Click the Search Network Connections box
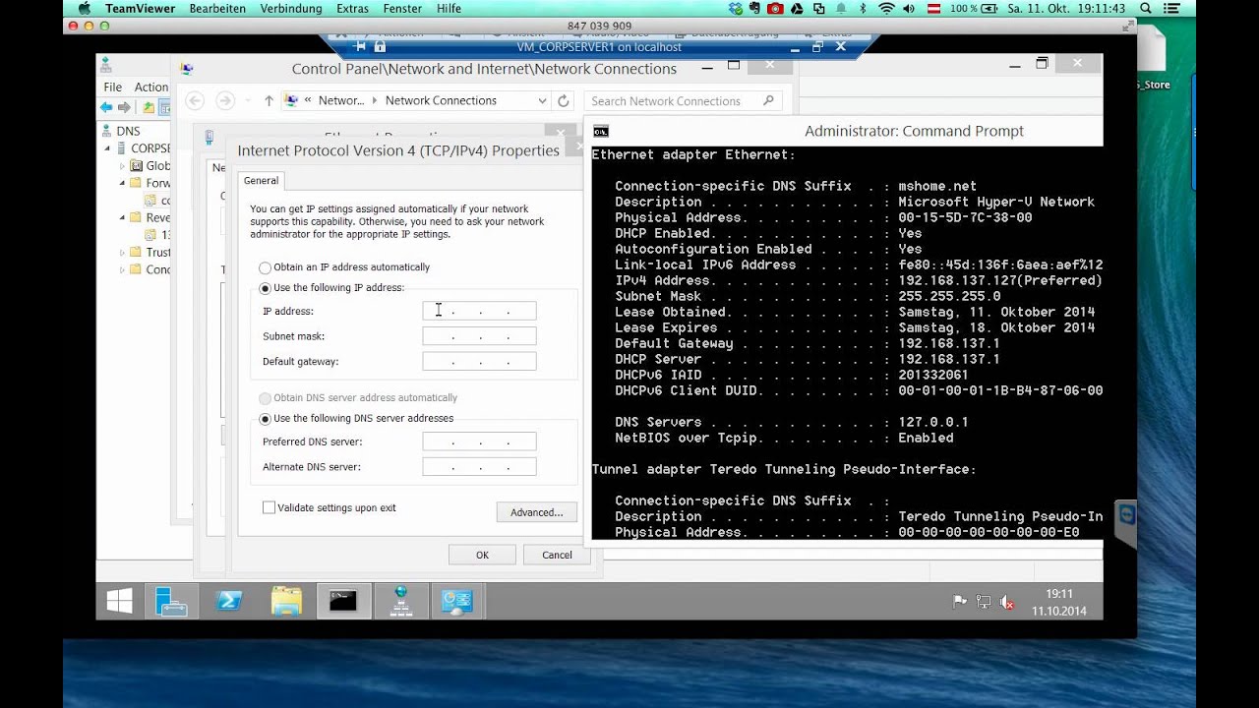This screenshot has height=708, width=1259. tap(684, 100)
